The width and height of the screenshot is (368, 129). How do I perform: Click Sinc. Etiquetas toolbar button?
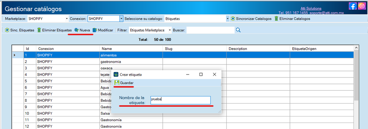click(x=20, y=30)
